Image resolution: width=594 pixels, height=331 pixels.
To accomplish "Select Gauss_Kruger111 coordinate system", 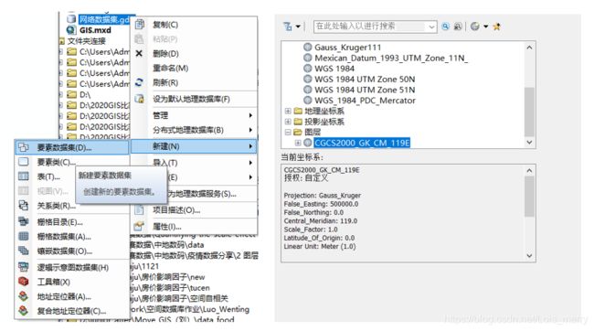I will (x=347, y=47).
